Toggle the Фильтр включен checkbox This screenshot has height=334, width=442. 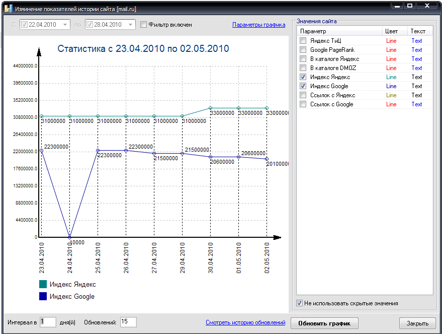coord(144,25)
